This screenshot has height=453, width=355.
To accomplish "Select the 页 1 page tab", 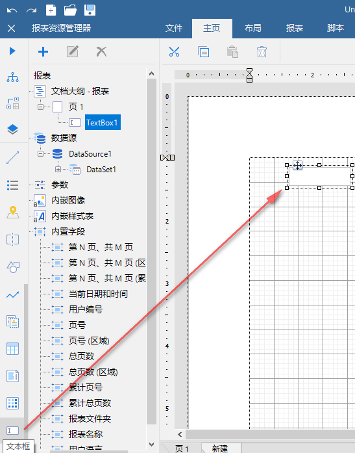I will (181, 448).
